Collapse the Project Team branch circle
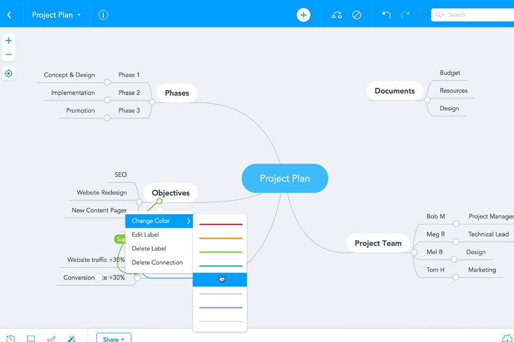514x342 pixels. tap(414, 252)
